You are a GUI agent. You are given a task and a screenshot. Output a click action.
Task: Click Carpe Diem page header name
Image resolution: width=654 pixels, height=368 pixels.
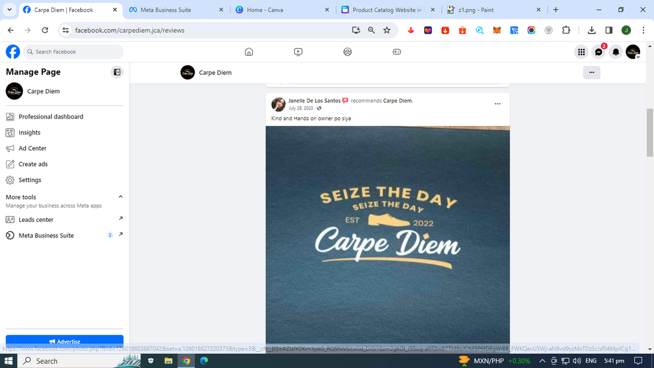(x=215, y=72)
